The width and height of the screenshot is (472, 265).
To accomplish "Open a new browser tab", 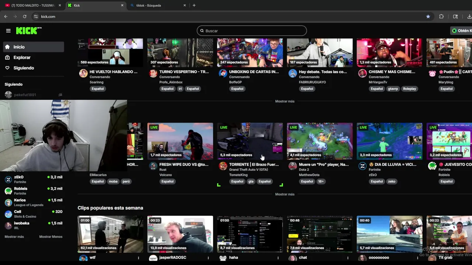I will (x=194, y=6).
